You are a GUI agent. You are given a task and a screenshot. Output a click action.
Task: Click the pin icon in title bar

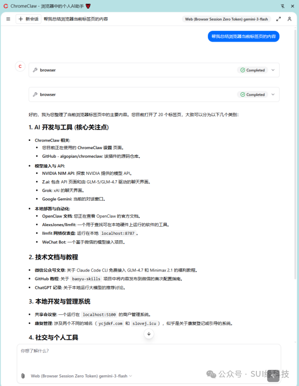pos(282,6)
